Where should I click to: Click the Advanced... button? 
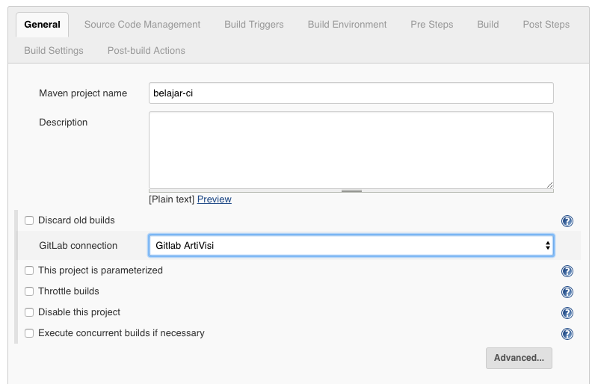coord(519,358)
